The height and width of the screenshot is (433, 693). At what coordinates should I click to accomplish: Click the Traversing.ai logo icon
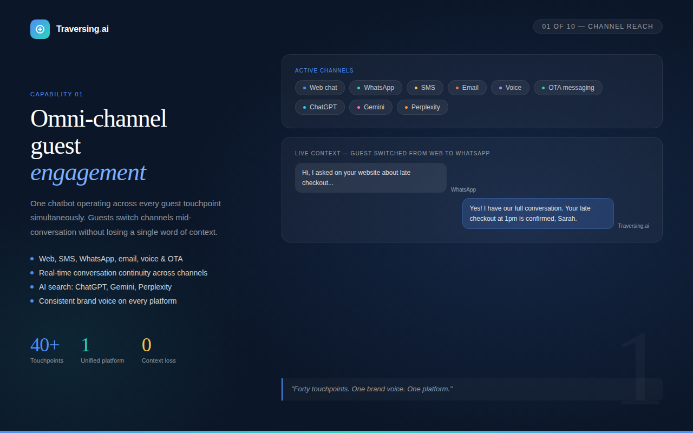pos(40,29)
